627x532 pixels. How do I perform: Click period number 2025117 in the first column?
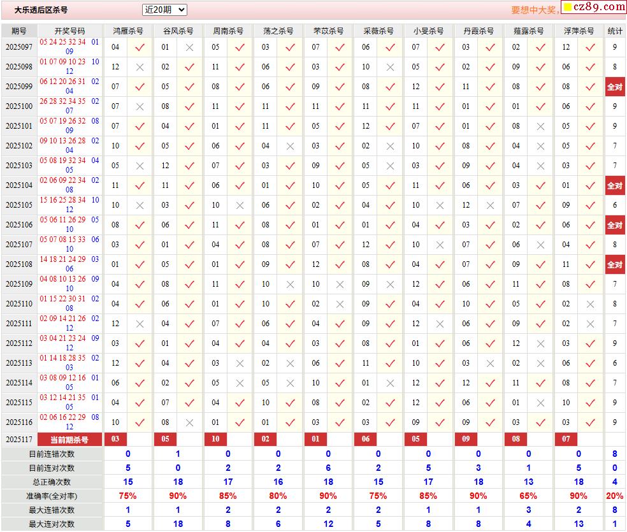[x=19, y=440]
